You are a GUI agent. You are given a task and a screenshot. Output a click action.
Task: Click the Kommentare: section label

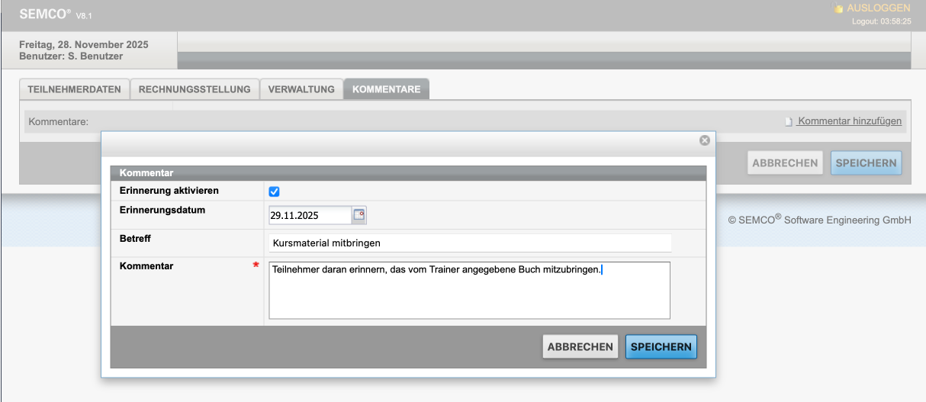(x=59, y=121)
